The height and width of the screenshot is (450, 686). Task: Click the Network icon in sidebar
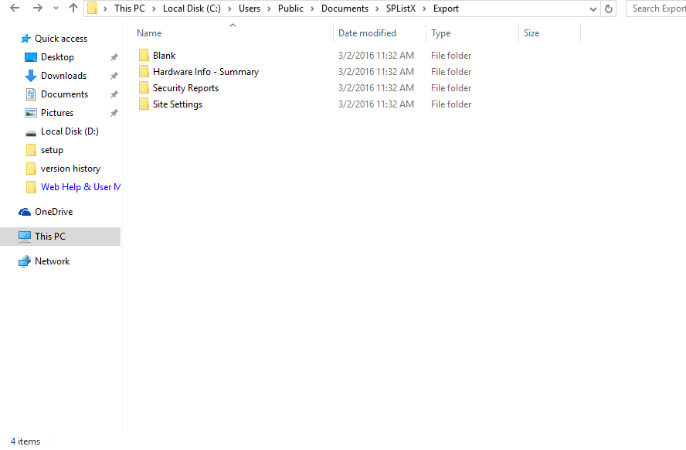[x=25, y=261]
